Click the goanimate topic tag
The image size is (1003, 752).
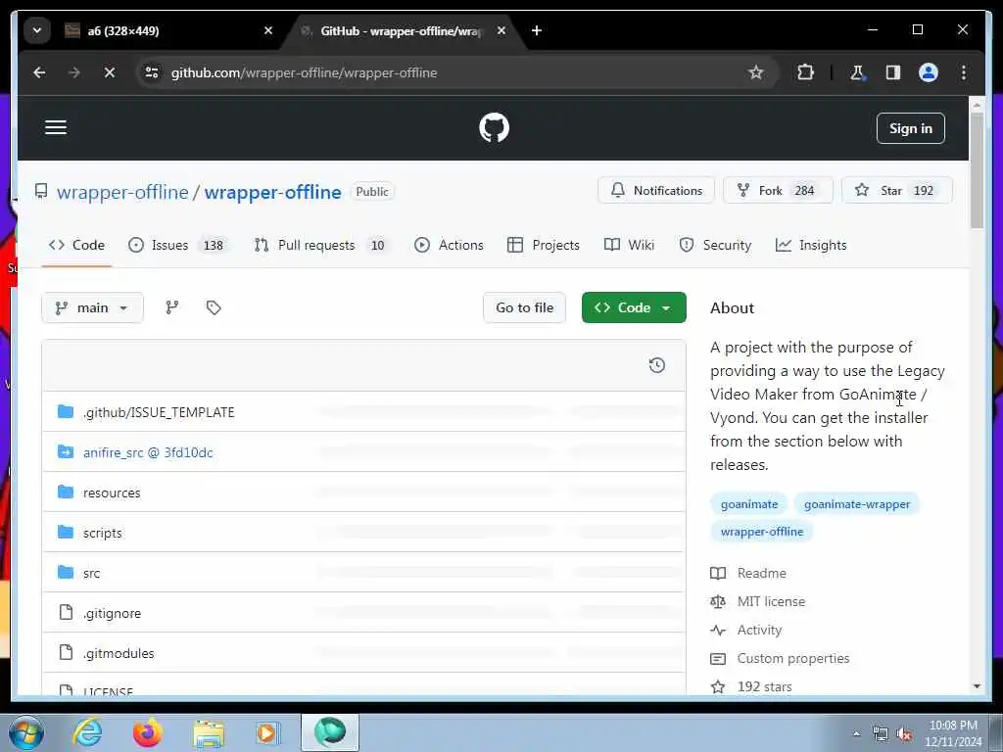(x=749, y=504)
